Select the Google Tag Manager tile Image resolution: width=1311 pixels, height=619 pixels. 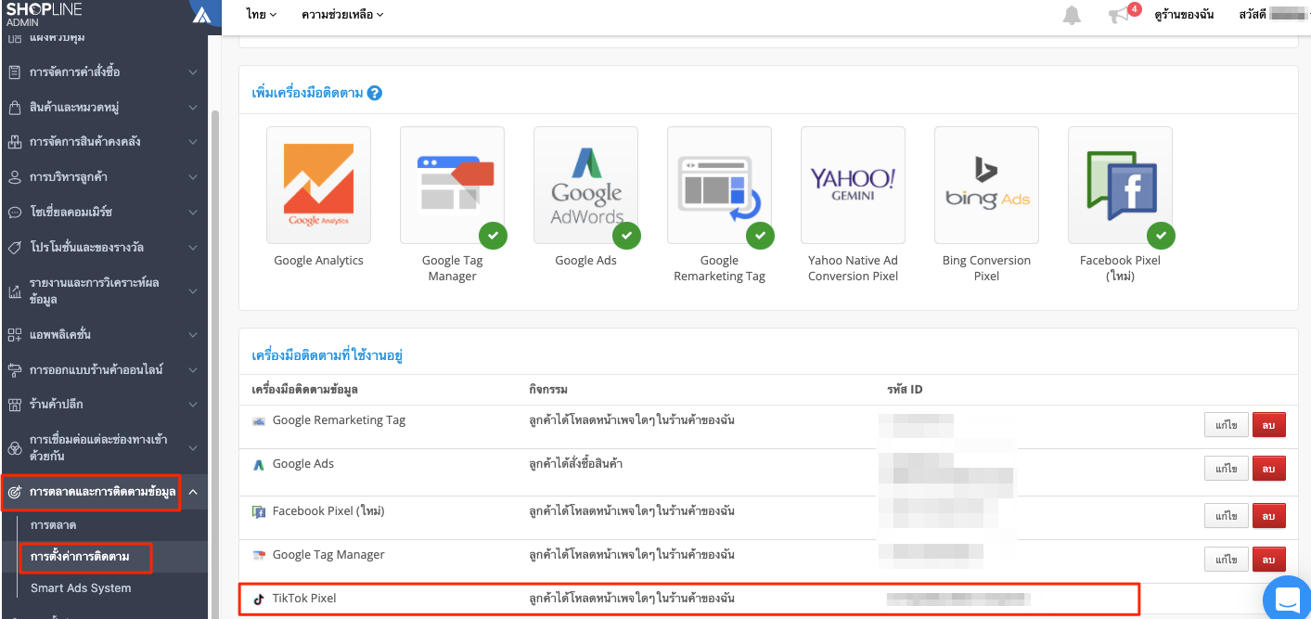click(452, 185)
